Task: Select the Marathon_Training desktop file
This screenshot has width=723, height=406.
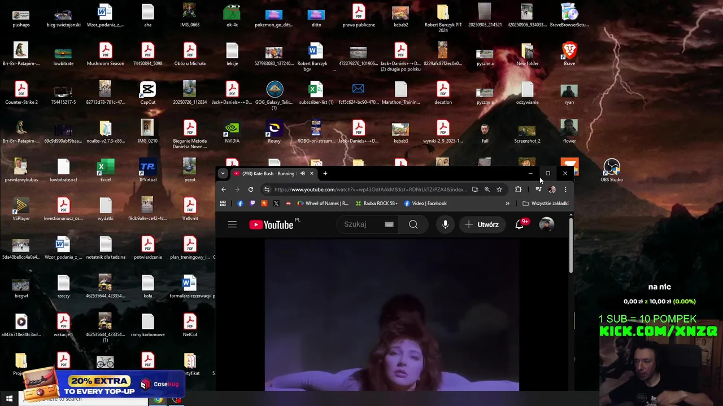Action: (x=400, y=94)
